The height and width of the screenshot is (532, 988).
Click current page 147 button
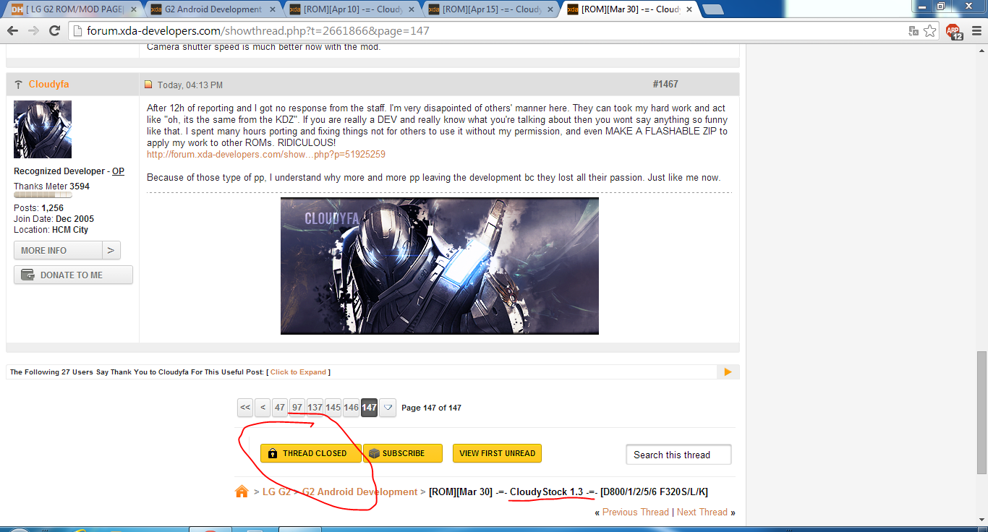pos(369,408)
